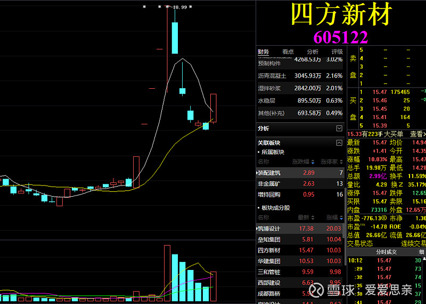Click the 水稳层 revenue row
The height and width of the screenshot is (304, 426).
300,100
